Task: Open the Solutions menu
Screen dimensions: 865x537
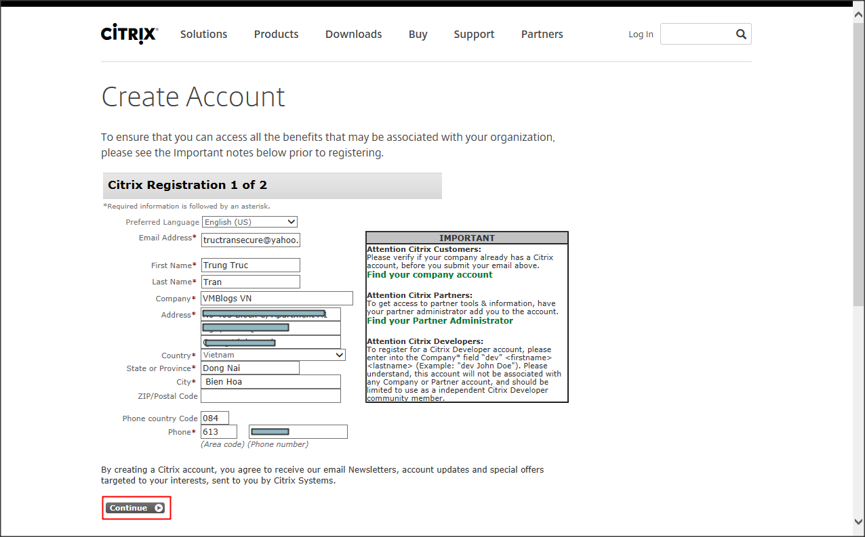Action: (x=203, y=35)
